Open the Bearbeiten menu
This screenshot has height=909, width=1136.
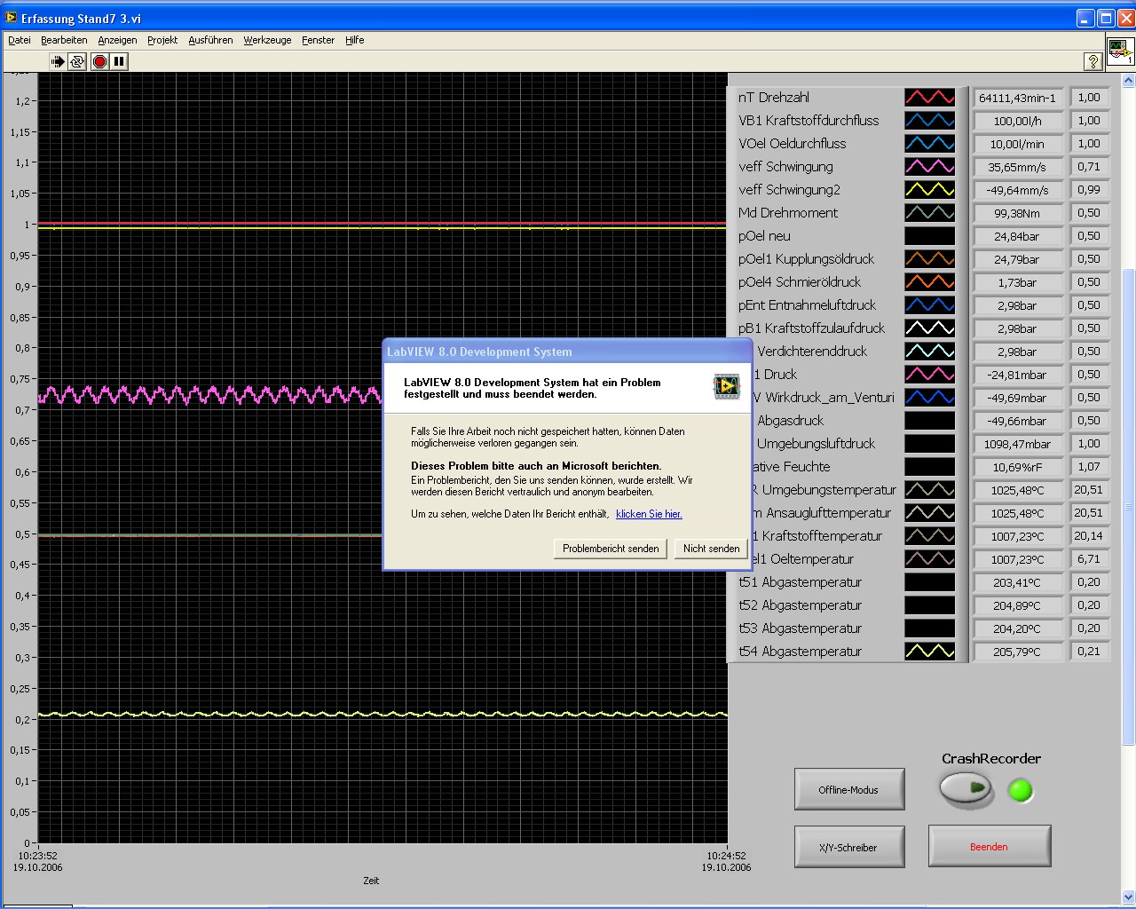pos(64,40)
